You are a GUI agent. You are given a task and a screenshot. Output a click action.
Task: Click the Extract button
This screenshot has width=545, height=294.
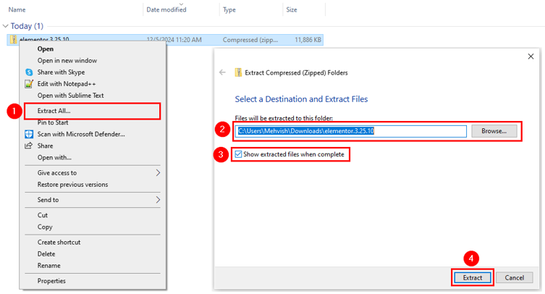pyautogui.click(x=473, y=277)
